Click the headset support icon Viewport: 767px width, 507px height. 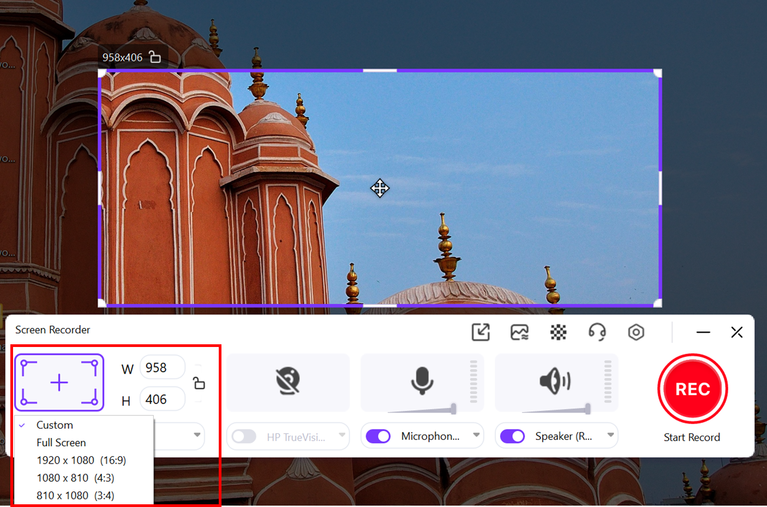pyautogui.click(x=597, y=333)
